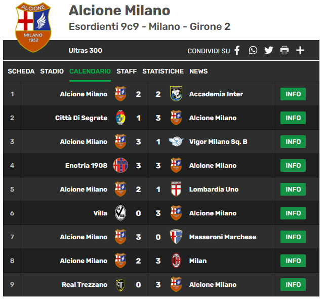
Task: Share via WhatsApp icon
Action: tap(253, 50)
